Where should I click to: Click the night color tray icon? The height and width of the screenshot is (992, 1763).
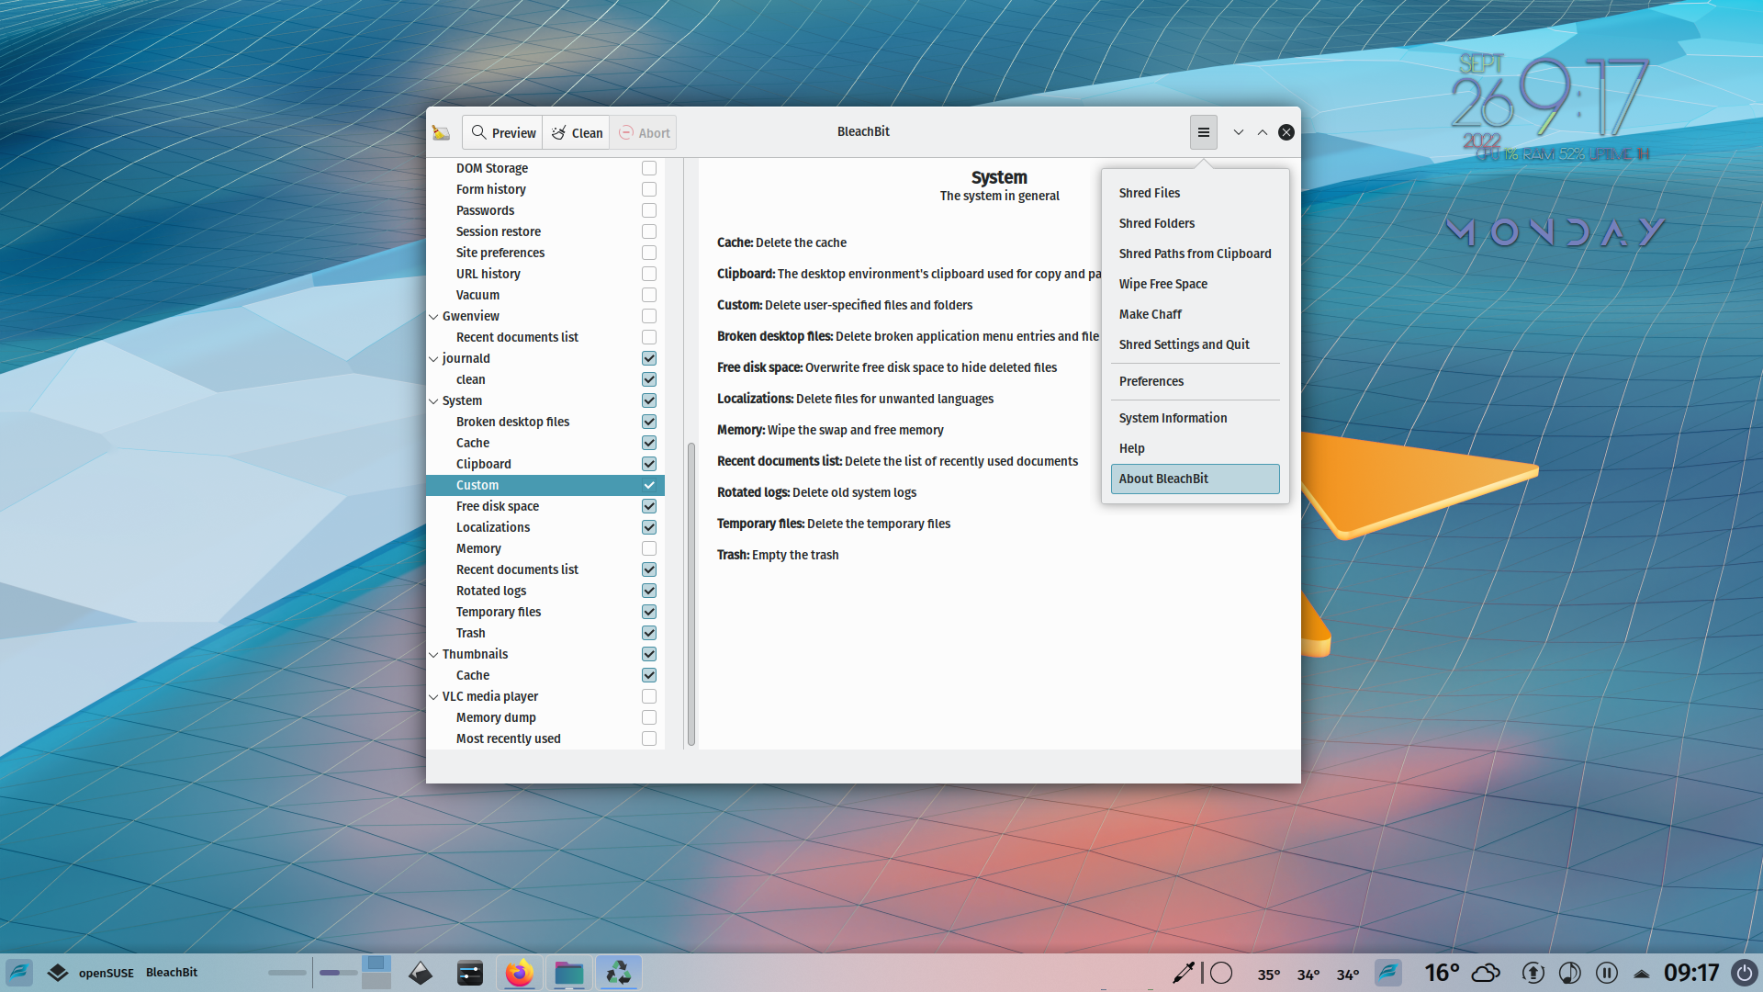[1570, 973]
